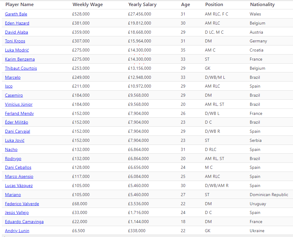Open the Gareth Bale player link
293x237 pixels.
(x=16, y=14)
